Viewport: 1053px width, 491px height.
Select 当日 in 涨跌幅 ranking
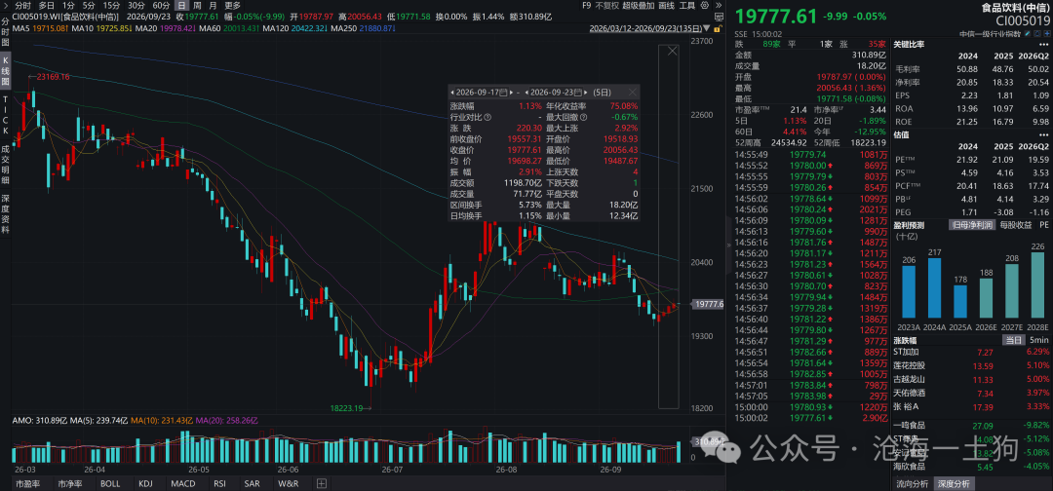(x=1012, y=340)
